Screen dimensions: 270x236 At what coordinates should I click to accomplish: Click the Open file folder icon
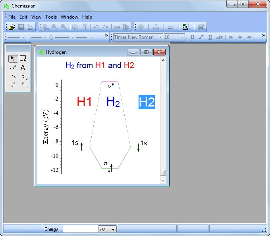tap(12, 27)
